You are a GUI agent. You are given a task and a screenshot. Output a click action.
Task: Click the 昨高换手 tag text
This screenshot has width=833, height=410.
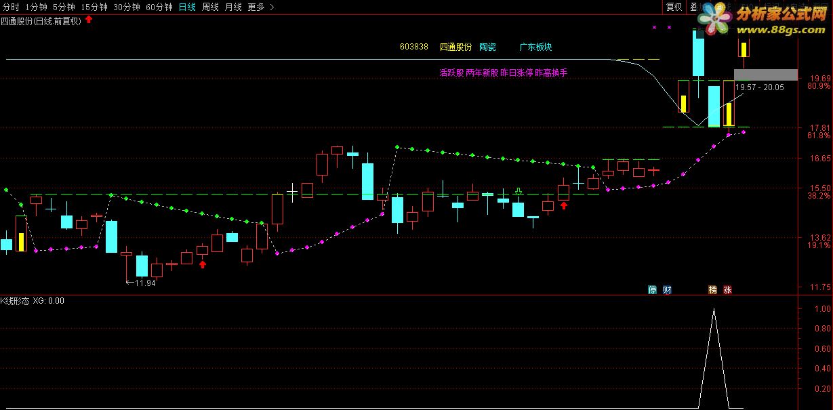tap(551, 73)
